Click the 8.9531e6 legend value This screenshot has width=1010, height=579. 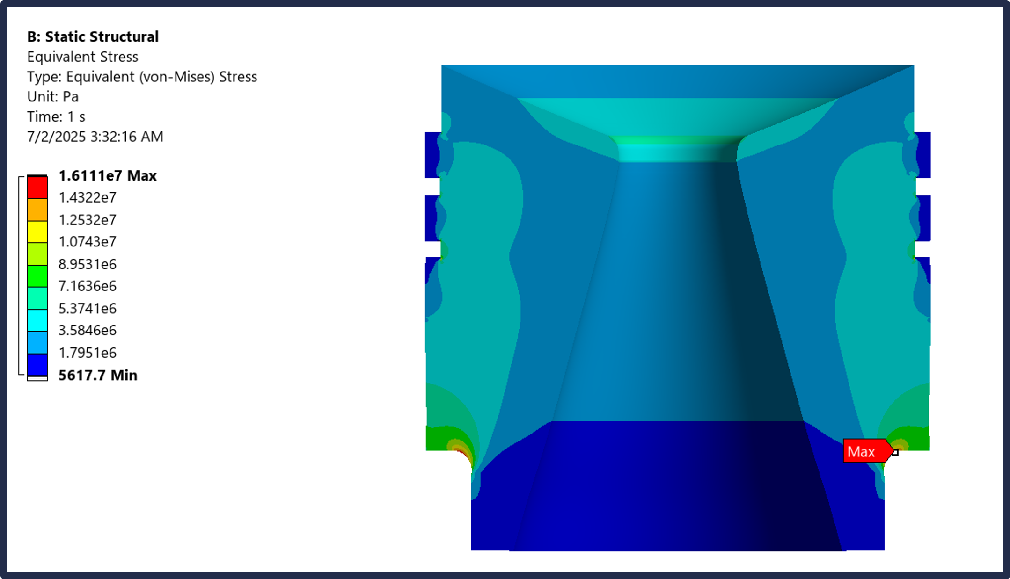(x=88, y=264)
